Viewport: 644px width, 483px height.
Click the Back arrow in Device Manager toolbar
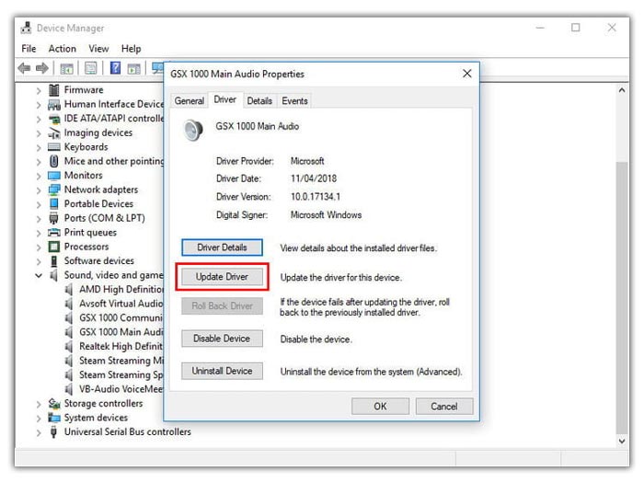(25, 68)
